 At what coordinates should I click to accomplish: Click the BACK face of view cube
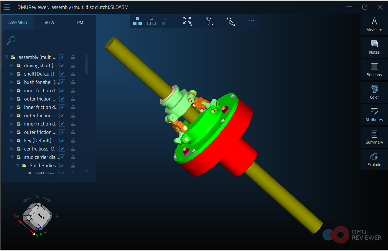pyautogui.click(x=41, y=215)
